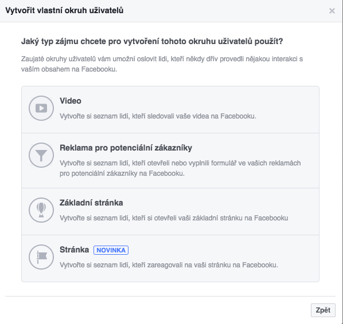Pick the Základní stránka title
The image size is (343, 324).
(x=91, y=203)
